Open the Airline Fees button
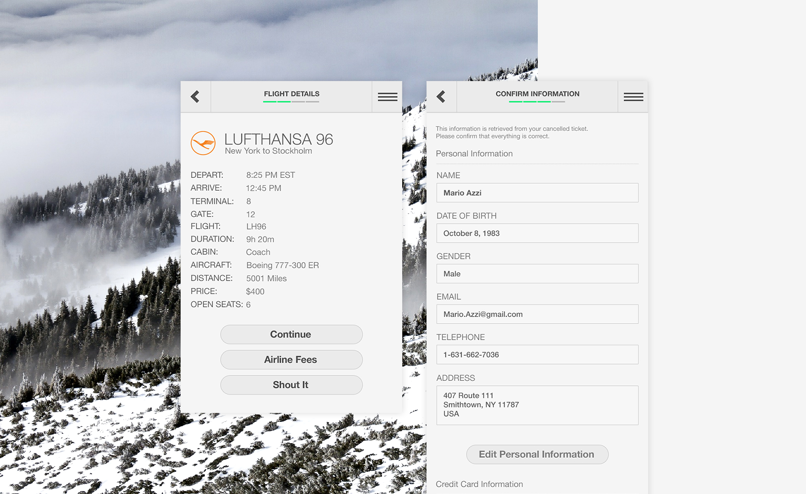 pos(291,360)
